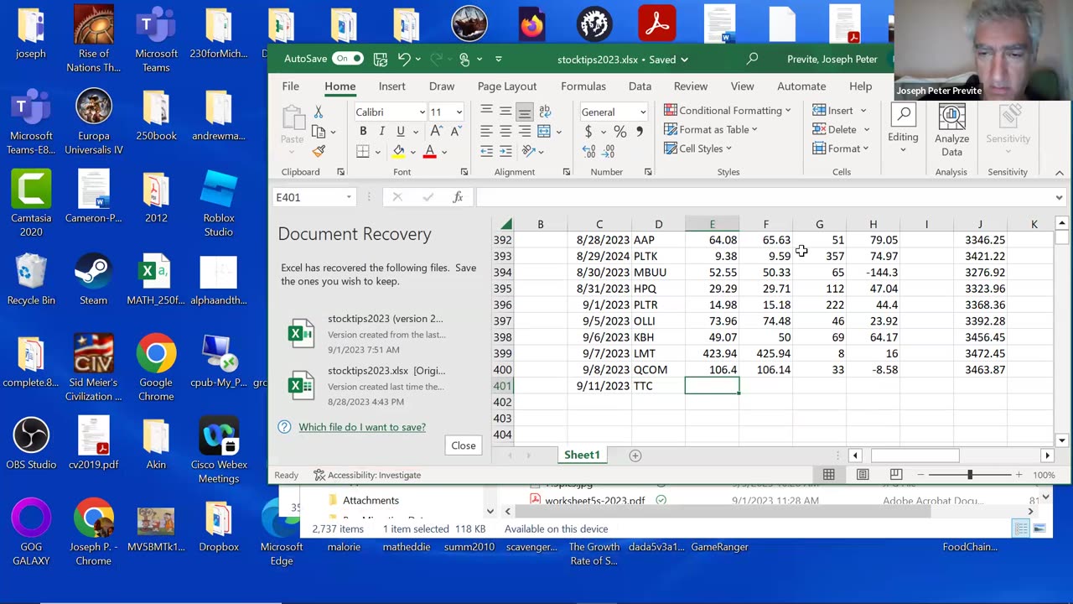Toggle the AutoSave switch
This screenshot has height=604, width=1073.
[x=347, y=59]
